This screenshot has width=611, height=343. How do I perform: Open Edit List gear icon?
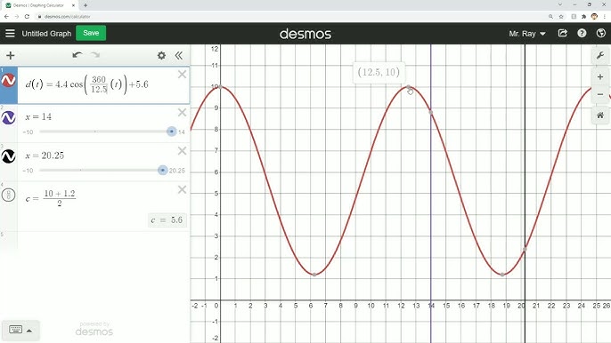coord(161,56)
